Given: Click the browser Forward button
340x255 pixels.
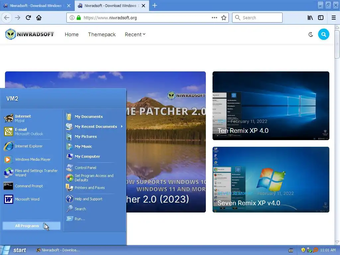Looking at the screenshot, I should click(18, 18).
